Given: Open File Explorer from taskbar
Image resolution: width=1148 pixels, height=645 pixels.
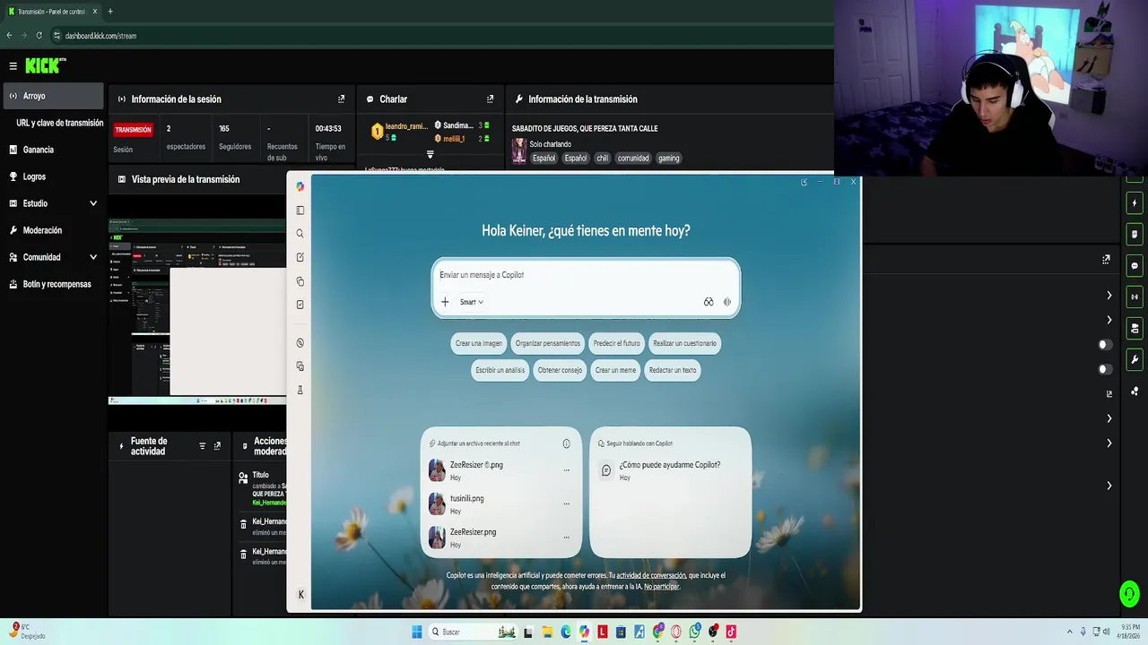Looking at the screenshot, I should [546, 632].
